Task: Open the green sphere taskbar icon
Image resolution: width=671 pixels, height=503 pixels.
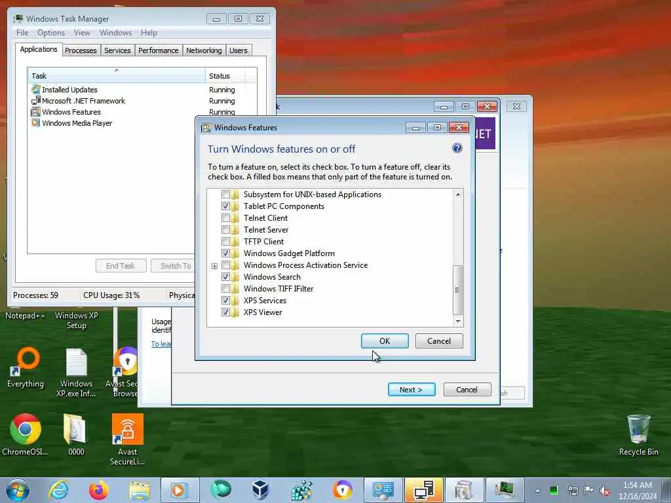Action: pyautogui.click(x=221, y=490)
